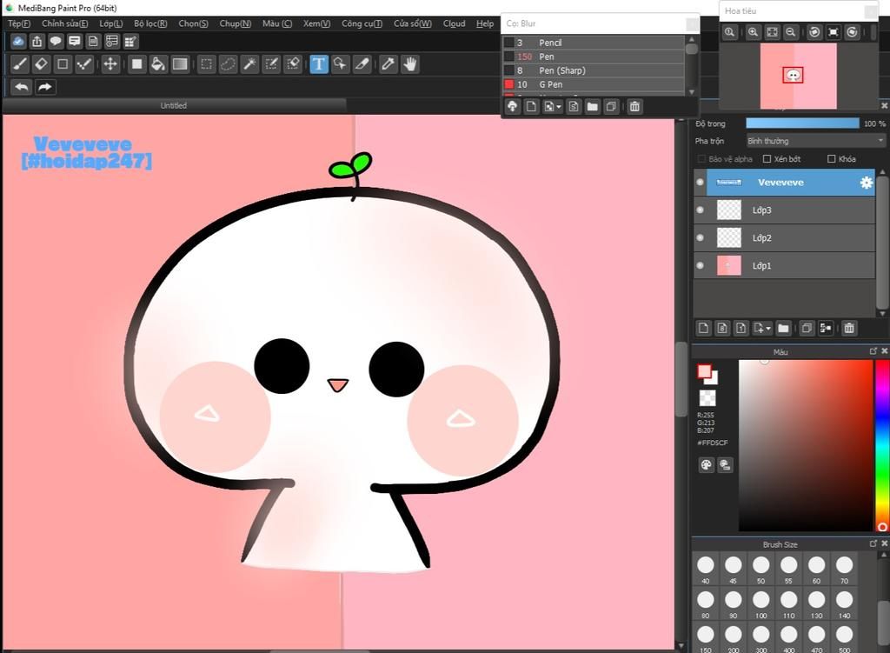
Task: Toggle the Bảo vệ alpha checkbox
Action: click(x=701, y=159)
